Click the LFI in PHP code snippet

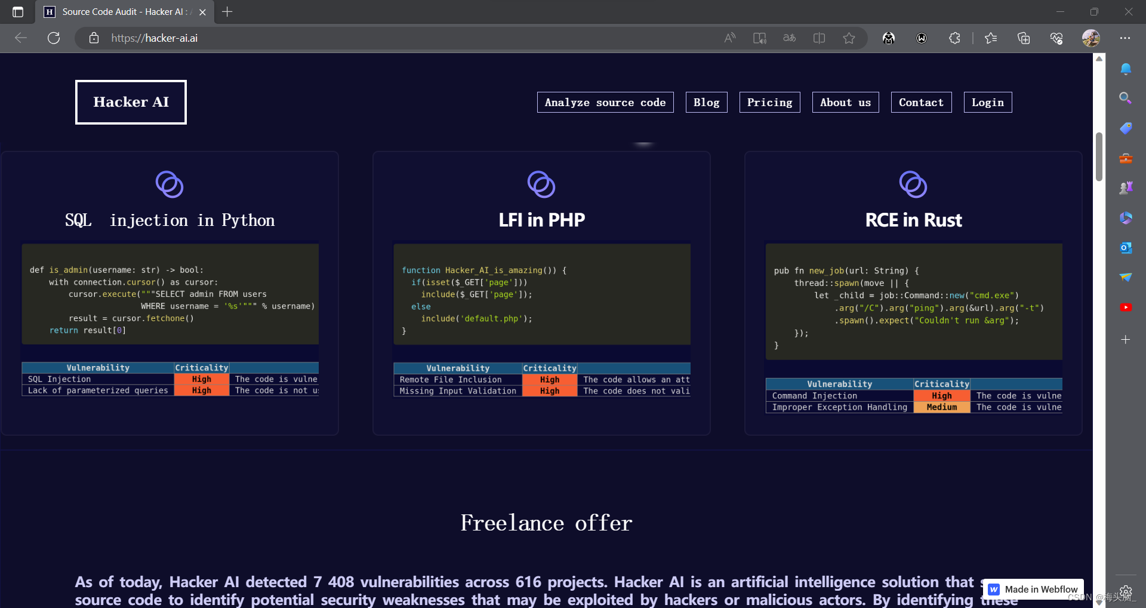[x=542, y=294]
